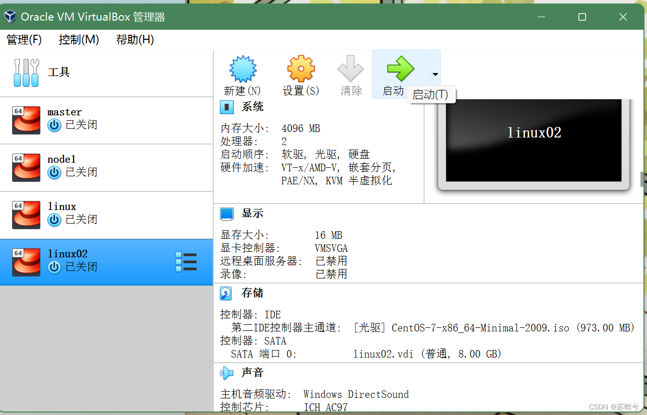The image size is (647, 415).
Task: Click power state icon of master
Action: click(54, 125)
